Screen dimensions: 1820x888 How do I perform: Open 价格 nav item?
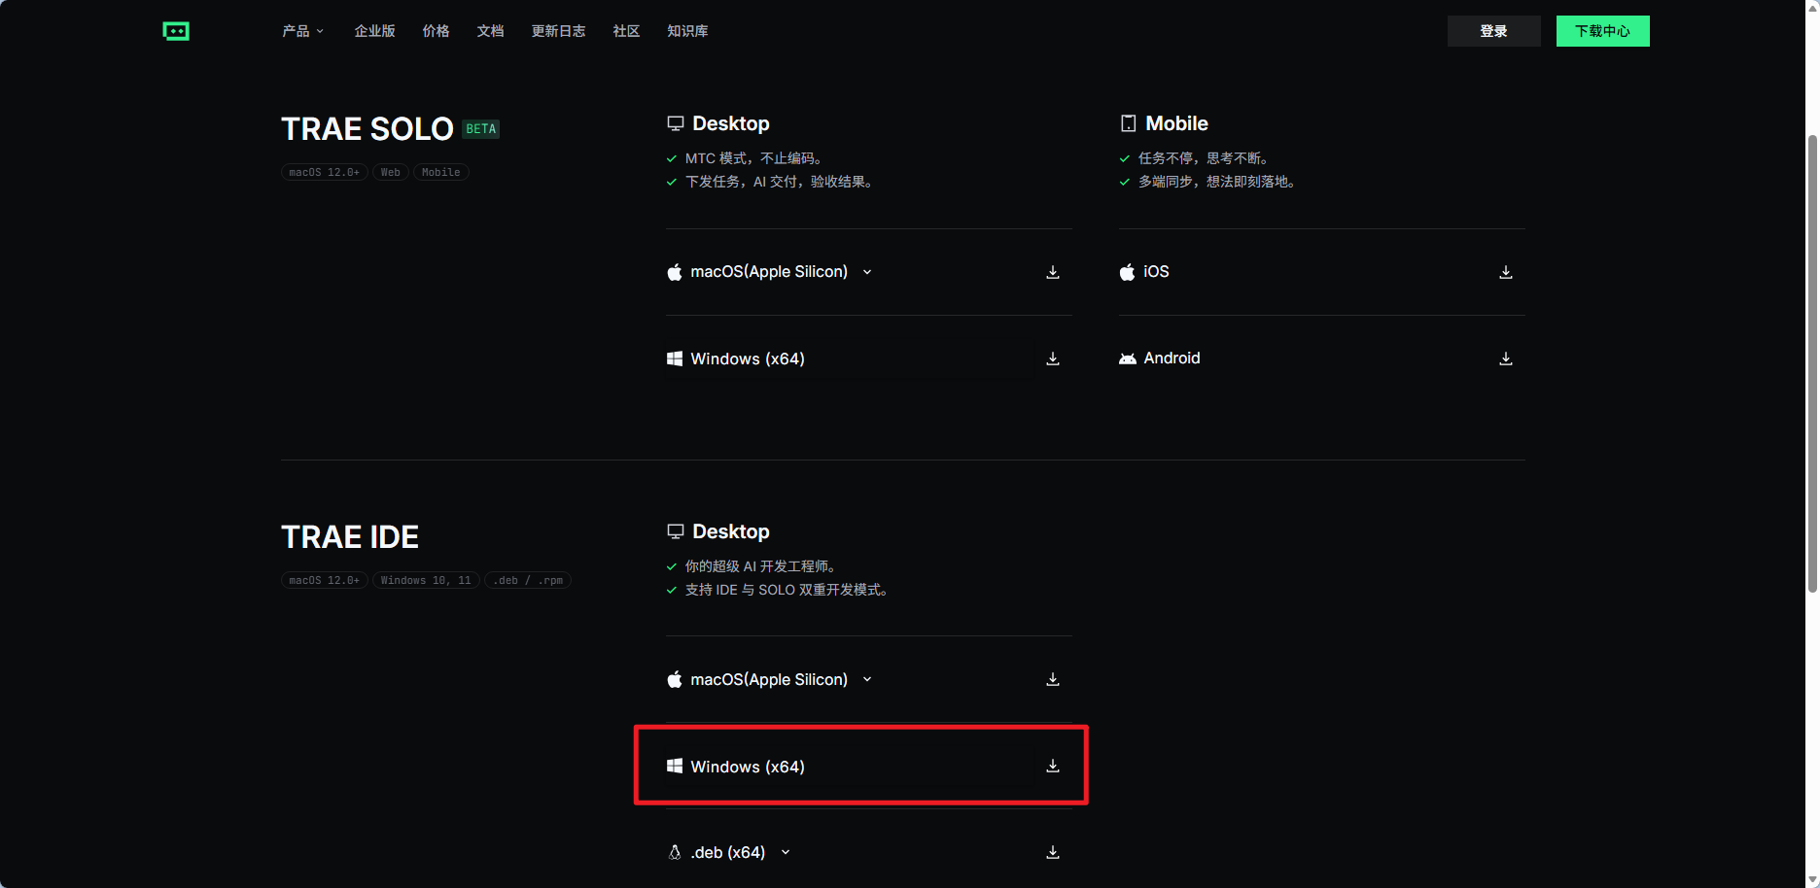coord(436,31)
